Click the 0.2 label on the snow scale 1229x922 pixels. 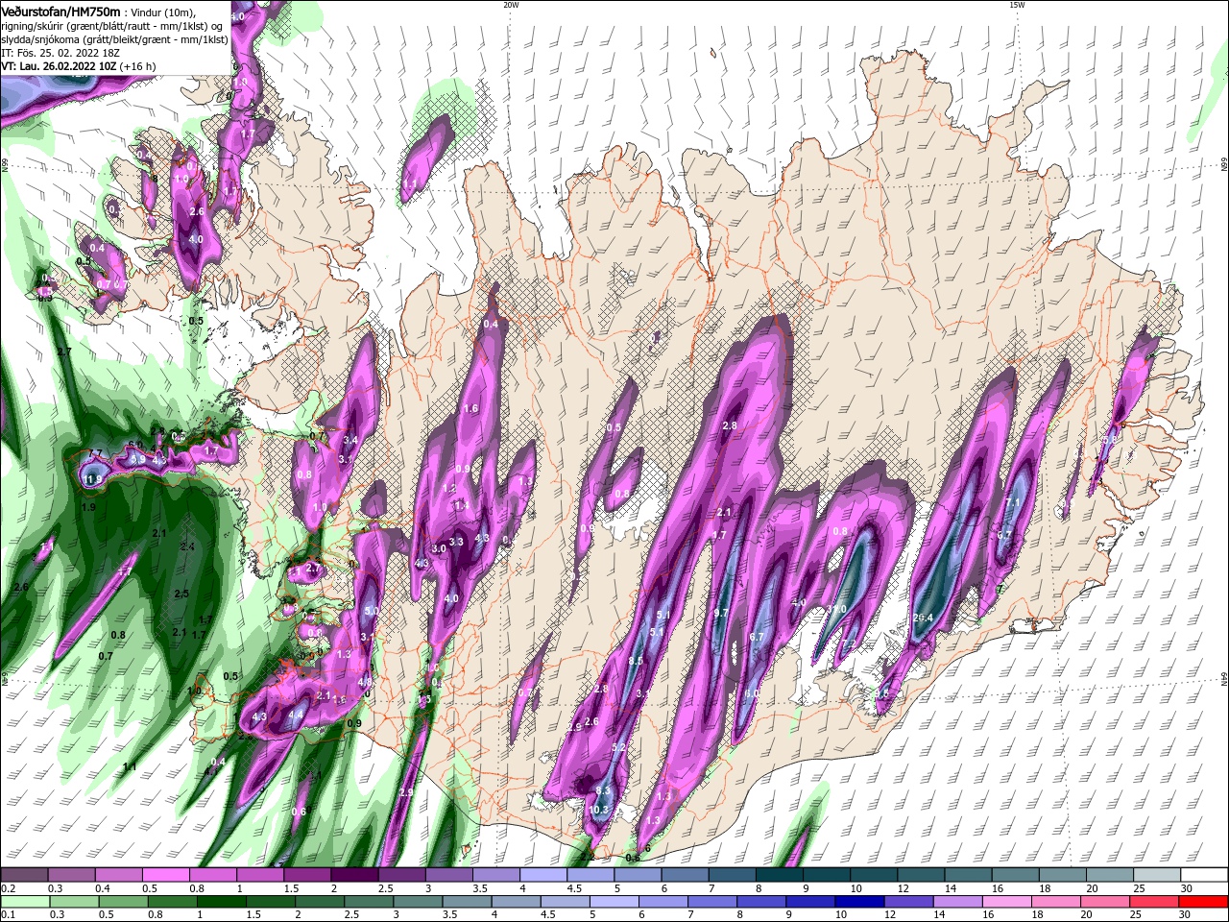click(7, 888)
